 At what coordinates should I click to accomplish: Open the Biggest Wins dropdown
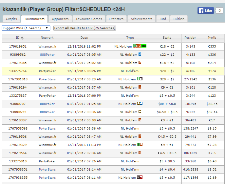pyautogui.click(x=26, y=28)
